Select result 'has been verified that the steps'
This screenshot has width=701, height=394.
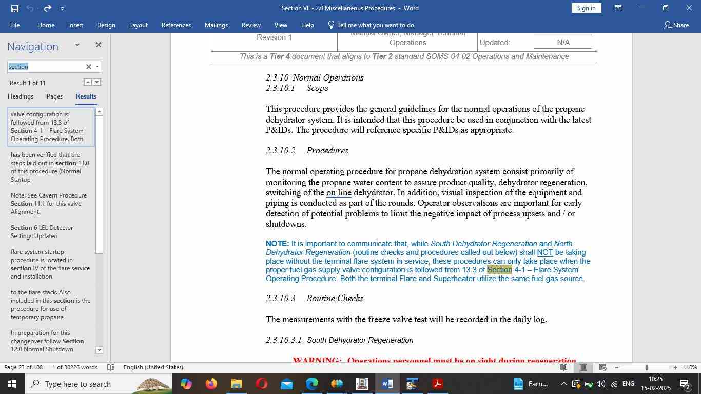51,167
